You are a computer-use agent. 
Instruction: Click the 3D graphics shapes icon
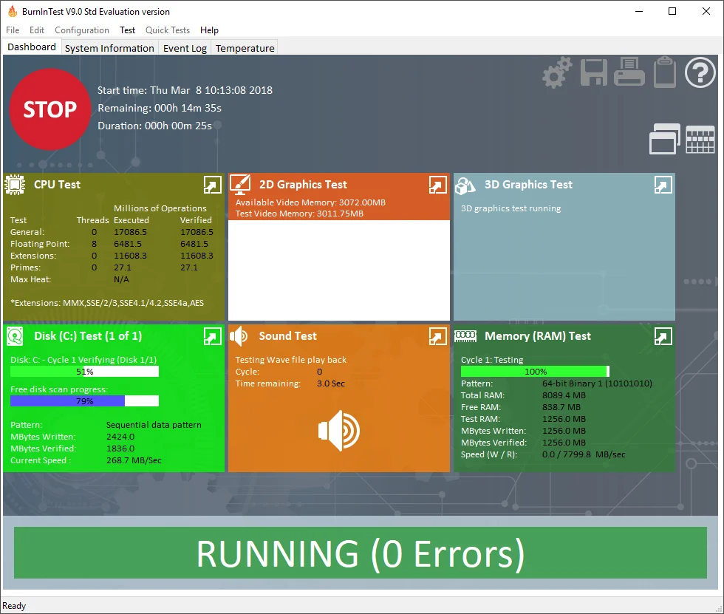465,185
